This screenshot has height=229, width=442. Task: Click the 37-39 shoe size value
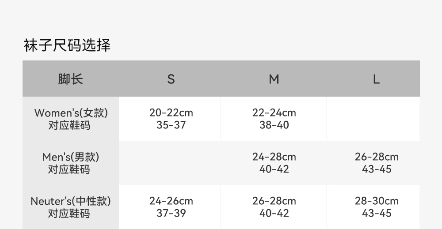[x=171, y=214]
